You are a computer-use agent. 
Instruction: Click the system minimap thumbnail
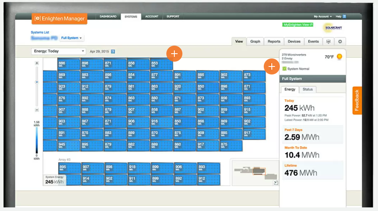pyautogui.click(x=255, y=173)
